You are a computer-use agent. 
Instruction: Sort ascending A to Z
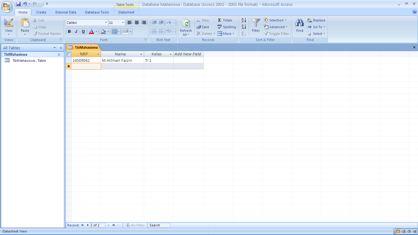(x=244, y=20)
